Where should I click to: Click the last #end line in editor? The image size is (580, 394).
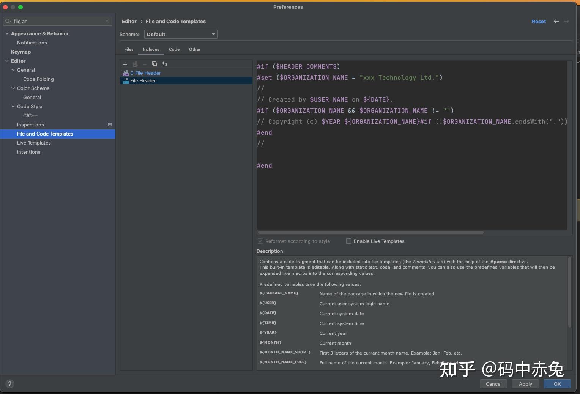pos(264,165)
